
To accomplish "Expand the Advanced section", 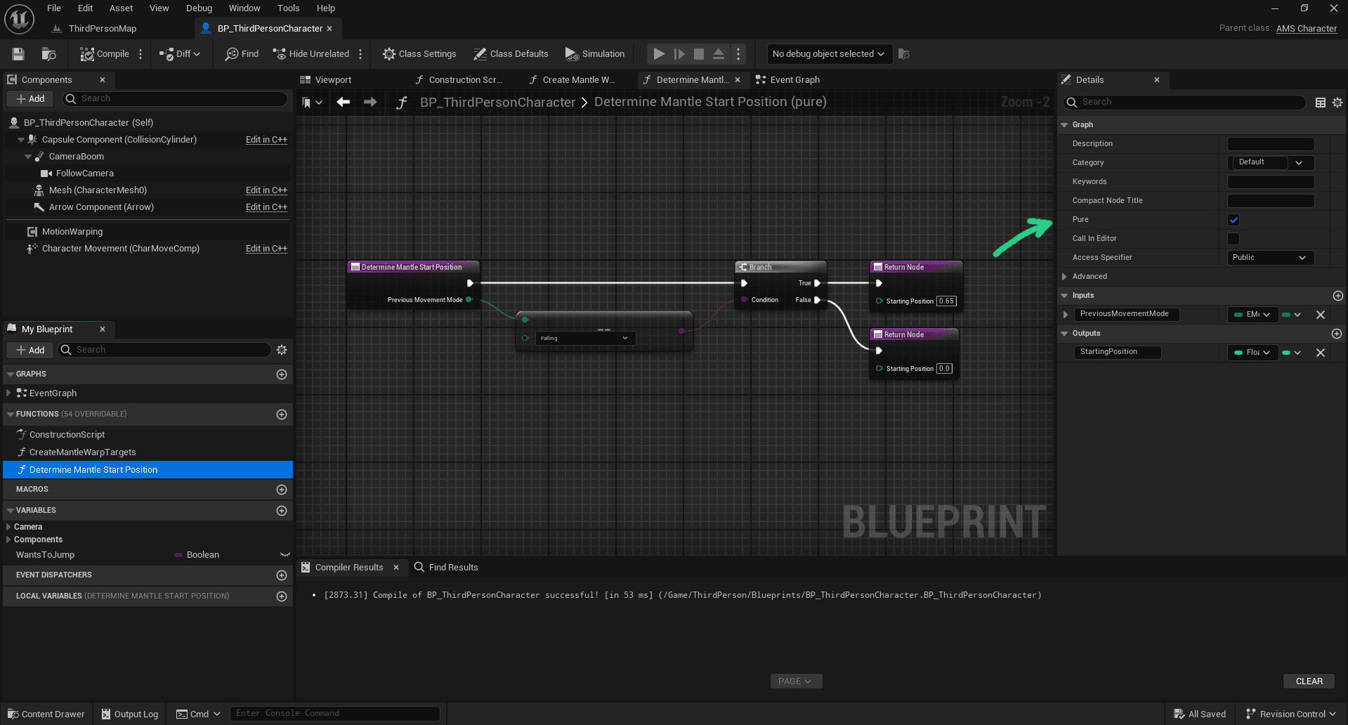I will (x=1065, y=277).
